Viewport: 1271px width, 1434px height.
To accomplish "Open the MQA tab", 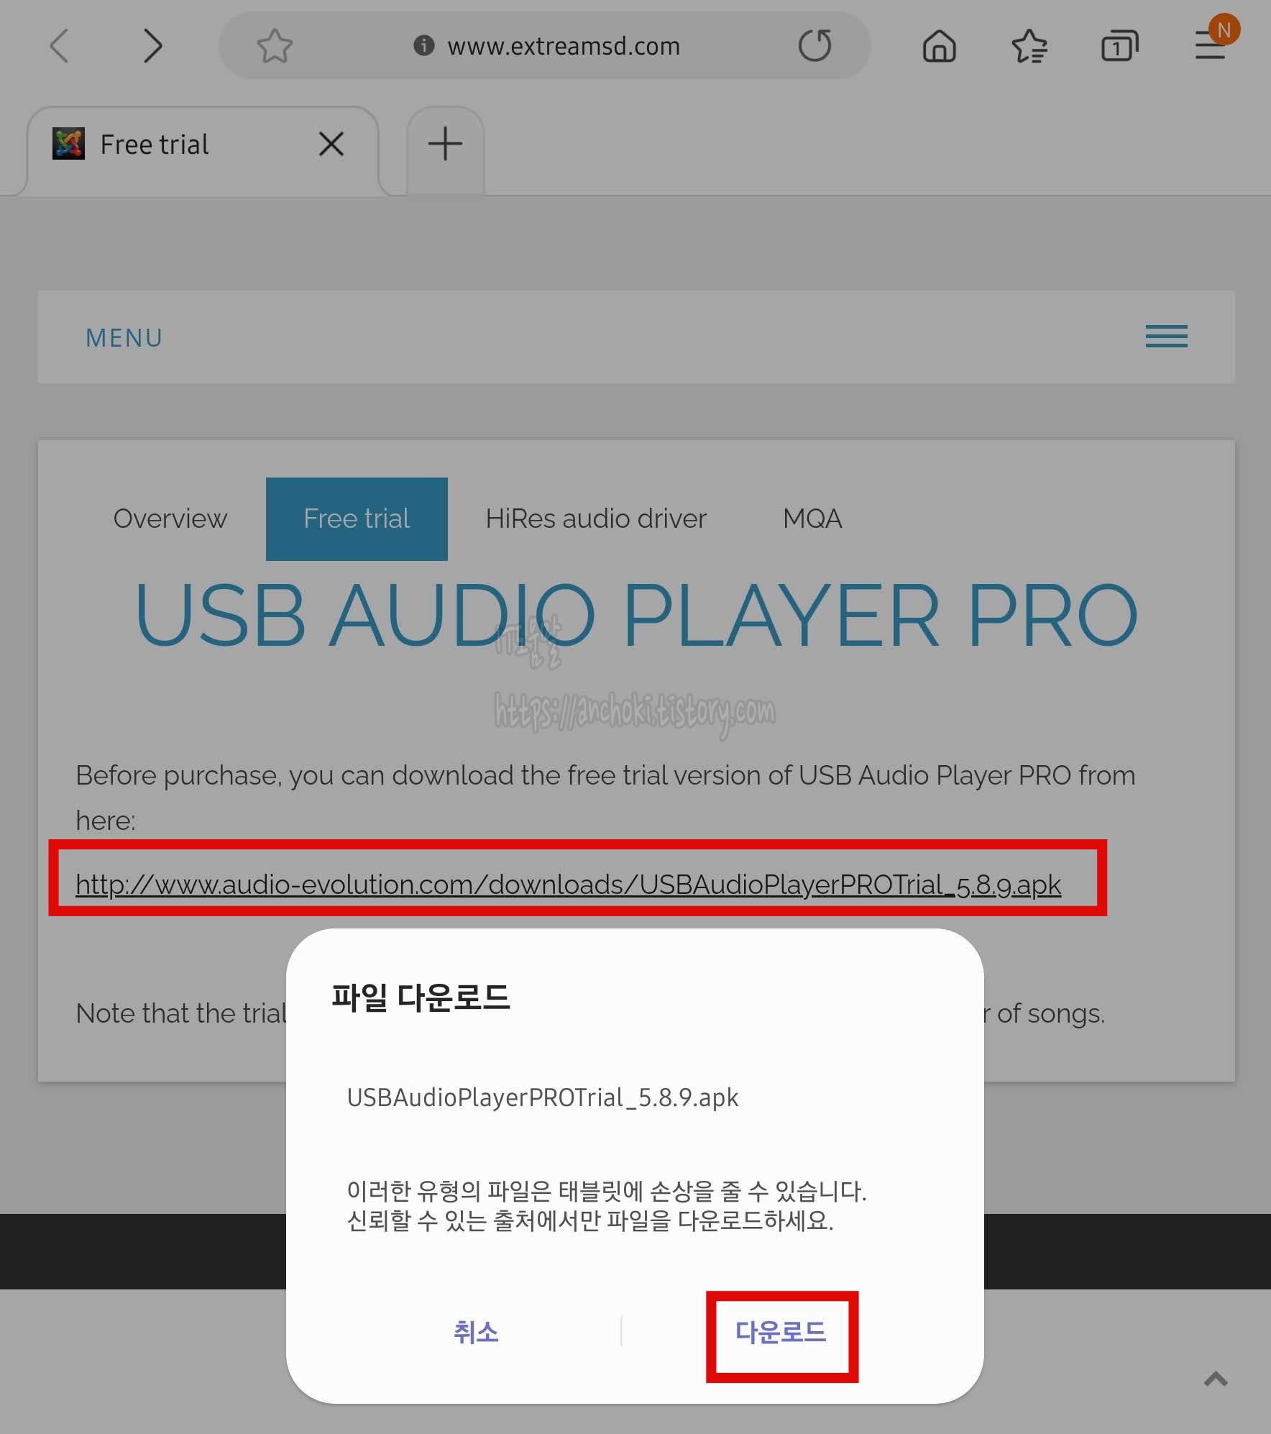I will click(x=812, y=519).
